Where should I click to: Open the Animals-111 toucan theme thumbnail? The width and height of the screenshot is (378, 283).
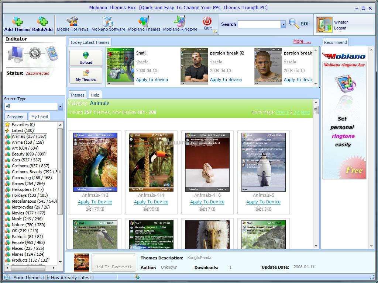[151, 162]
